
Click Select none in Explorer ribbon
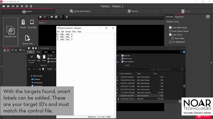click(126, 59)
